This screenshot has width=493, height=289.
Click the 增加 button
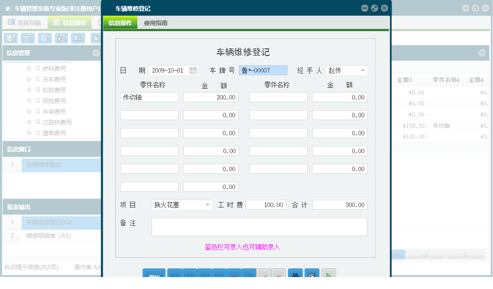click(x=154, y=274)
